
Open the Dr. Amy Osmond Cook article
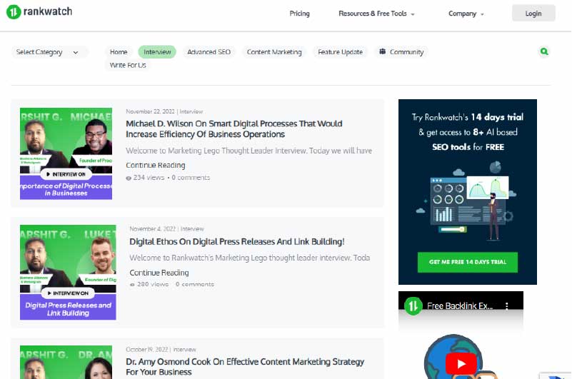coord(245,367)
